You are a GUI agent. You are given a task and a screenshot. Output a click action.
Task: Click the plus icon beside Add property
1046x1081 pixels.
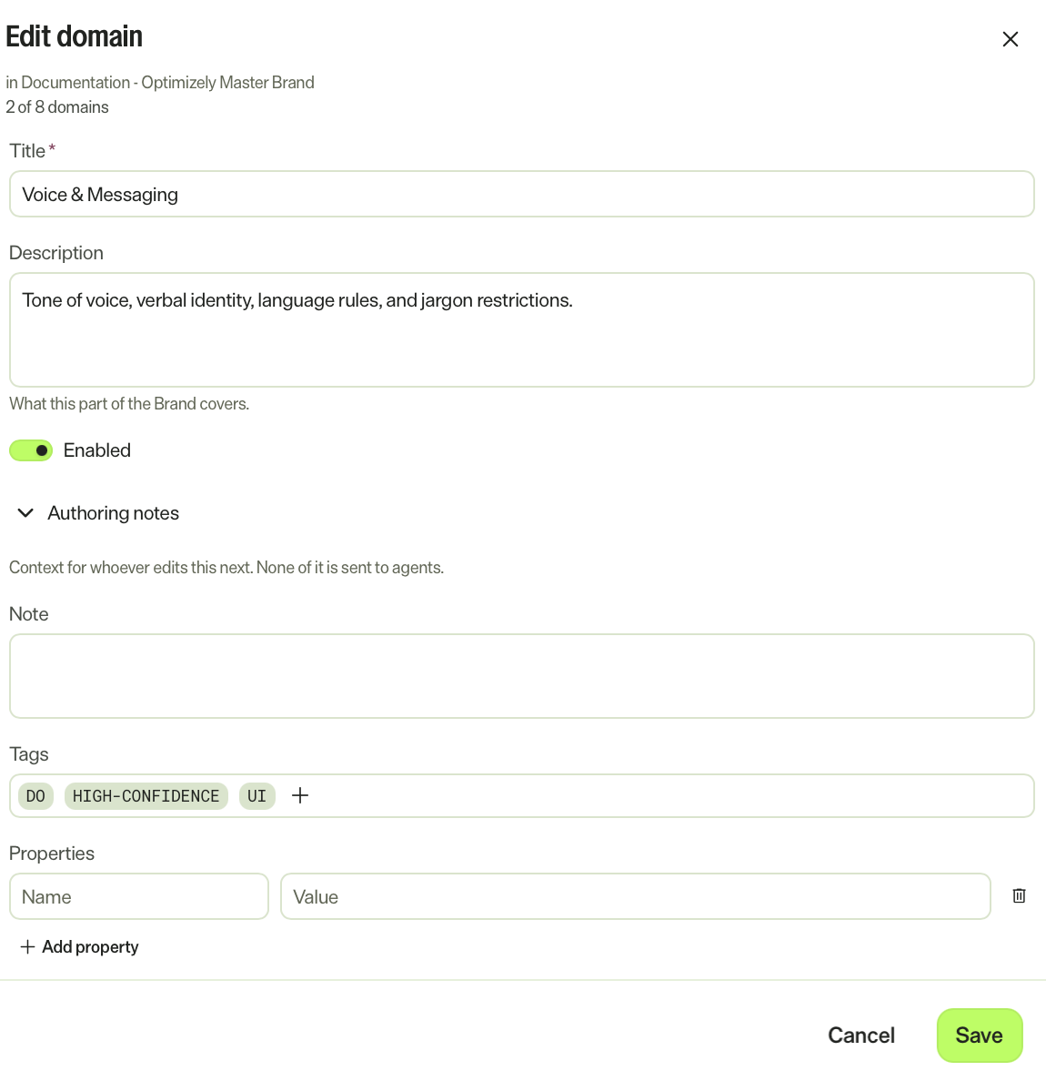pos(27,946)
